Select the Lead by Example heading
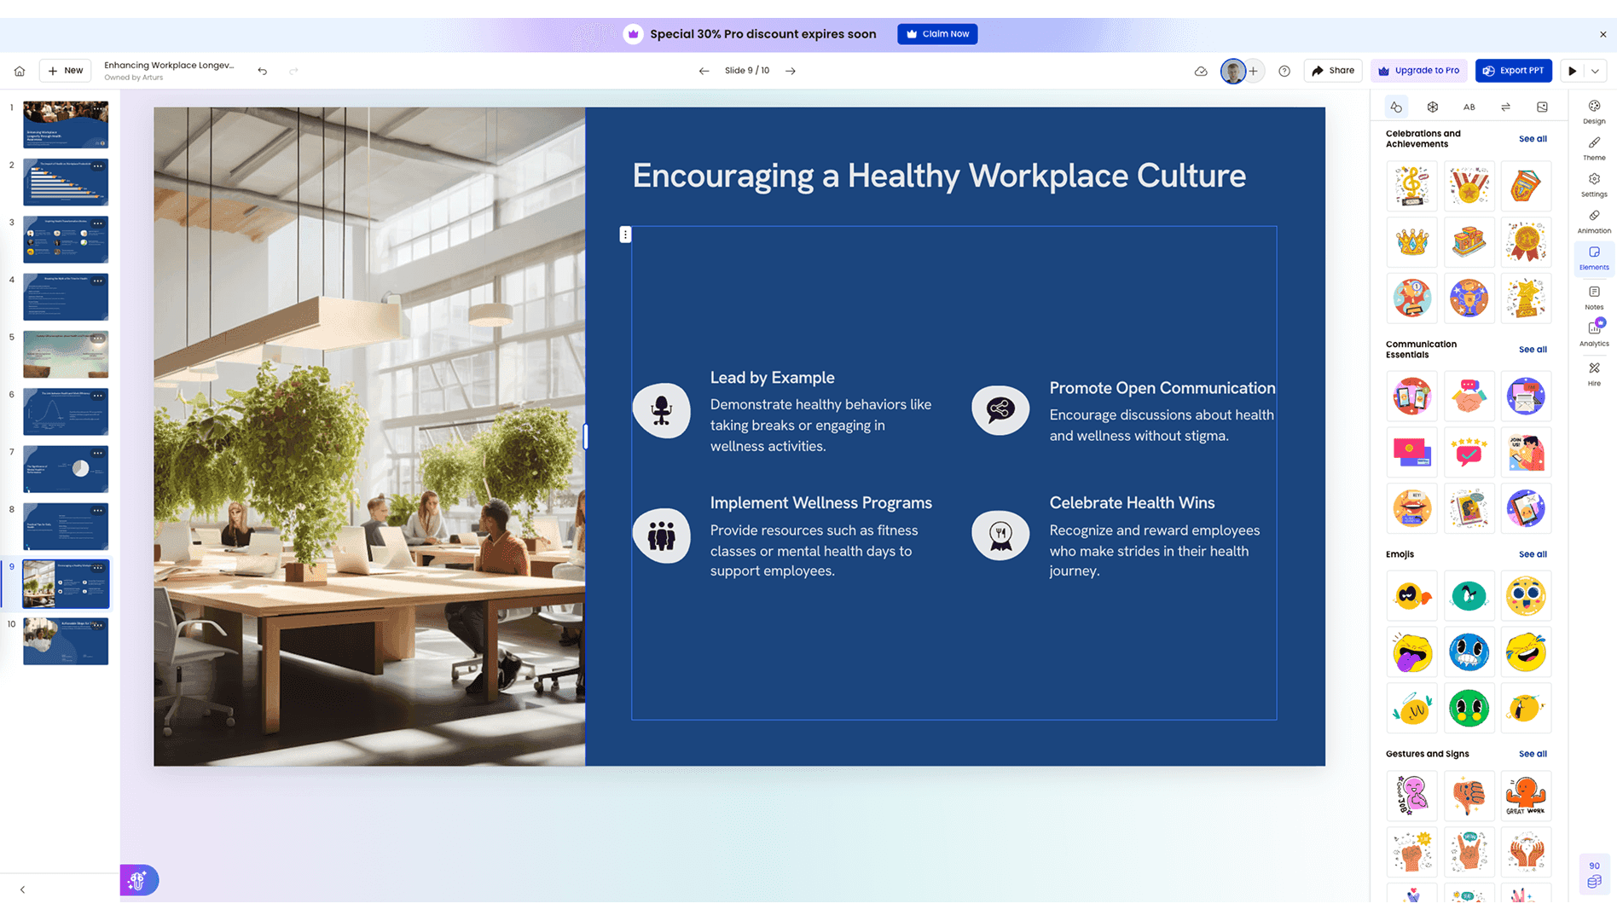Viewport: 1617px width, 921px height. point(773,377)
